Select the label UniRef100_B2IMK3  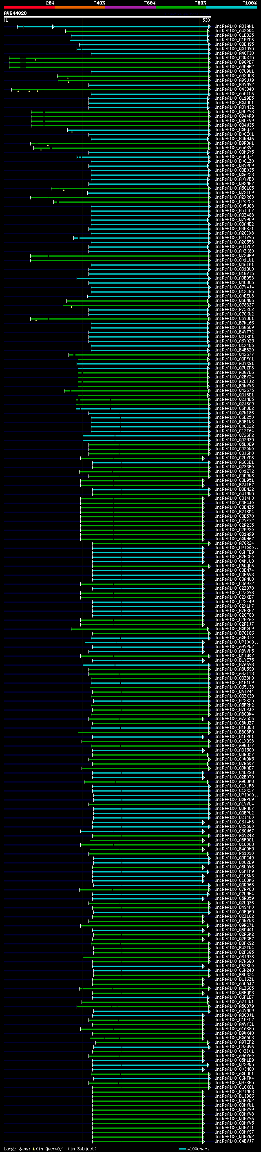tap(234, 1092)
